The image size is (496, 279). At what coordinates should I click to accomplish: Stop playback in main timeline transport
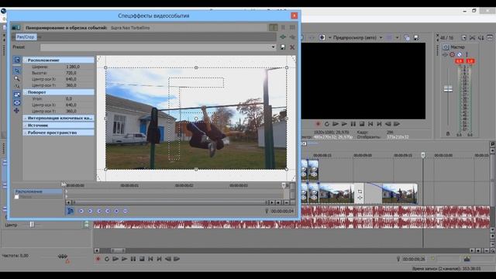pyautogui.click(x=142, y=259)
